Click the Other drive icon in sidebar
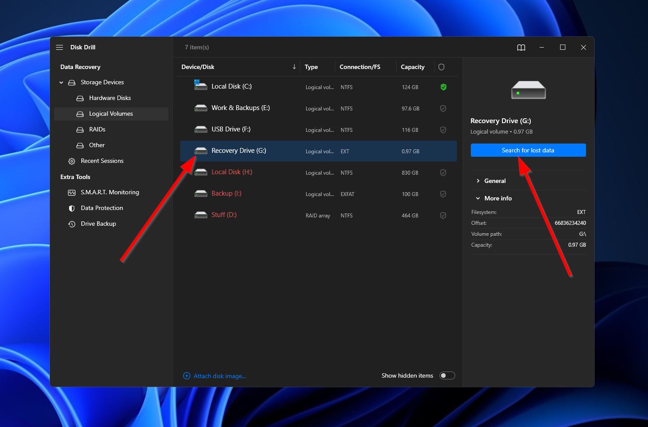 coord(80,145)
